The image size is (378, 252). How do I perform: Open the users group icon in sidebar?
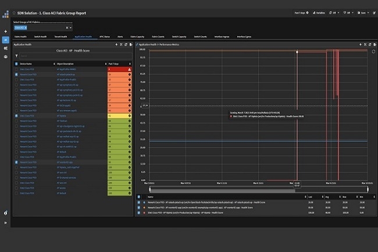6,56
